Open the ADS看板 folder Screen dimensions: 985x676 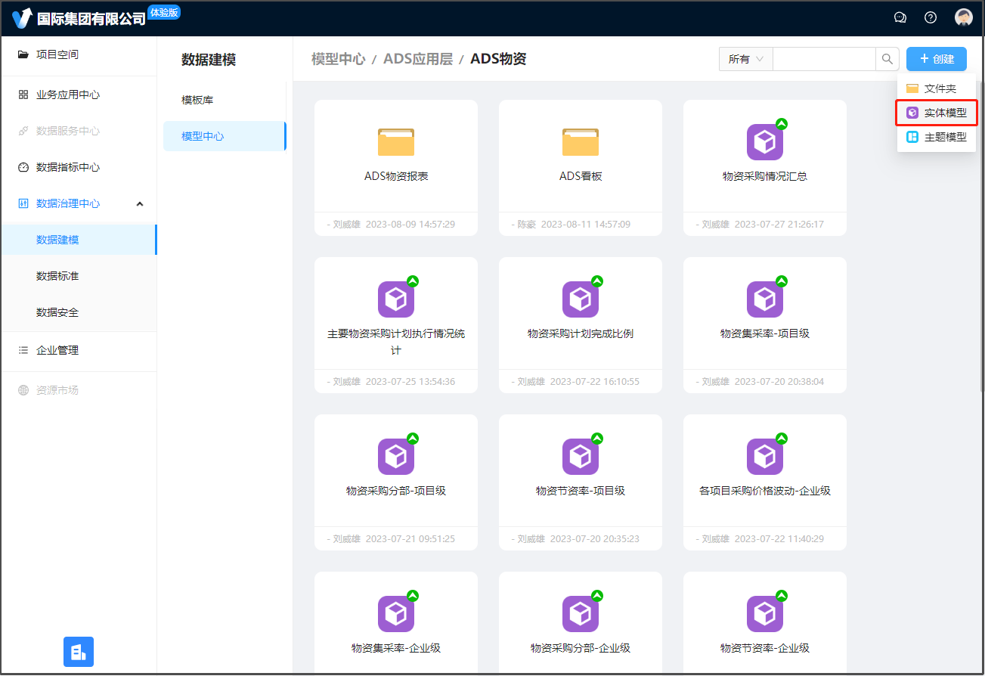pyautogui.click(x=581, y=142)
